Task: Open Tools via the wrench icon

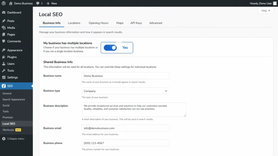Action: [4, 70]
